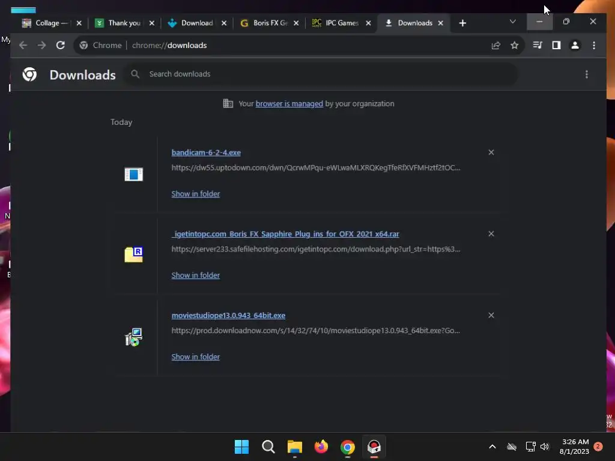Switch to the Thank you tab
Image resolution: width=615 pixels, height=461 pixels.
(124, 23)
